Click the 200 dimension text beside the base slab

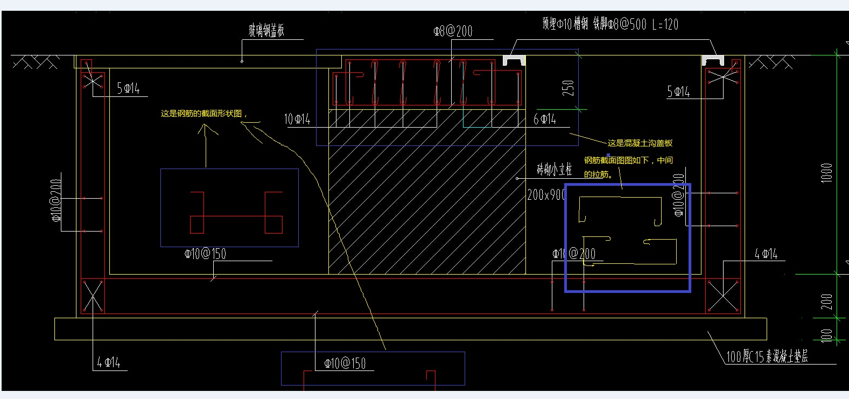(x=827, y=302)
